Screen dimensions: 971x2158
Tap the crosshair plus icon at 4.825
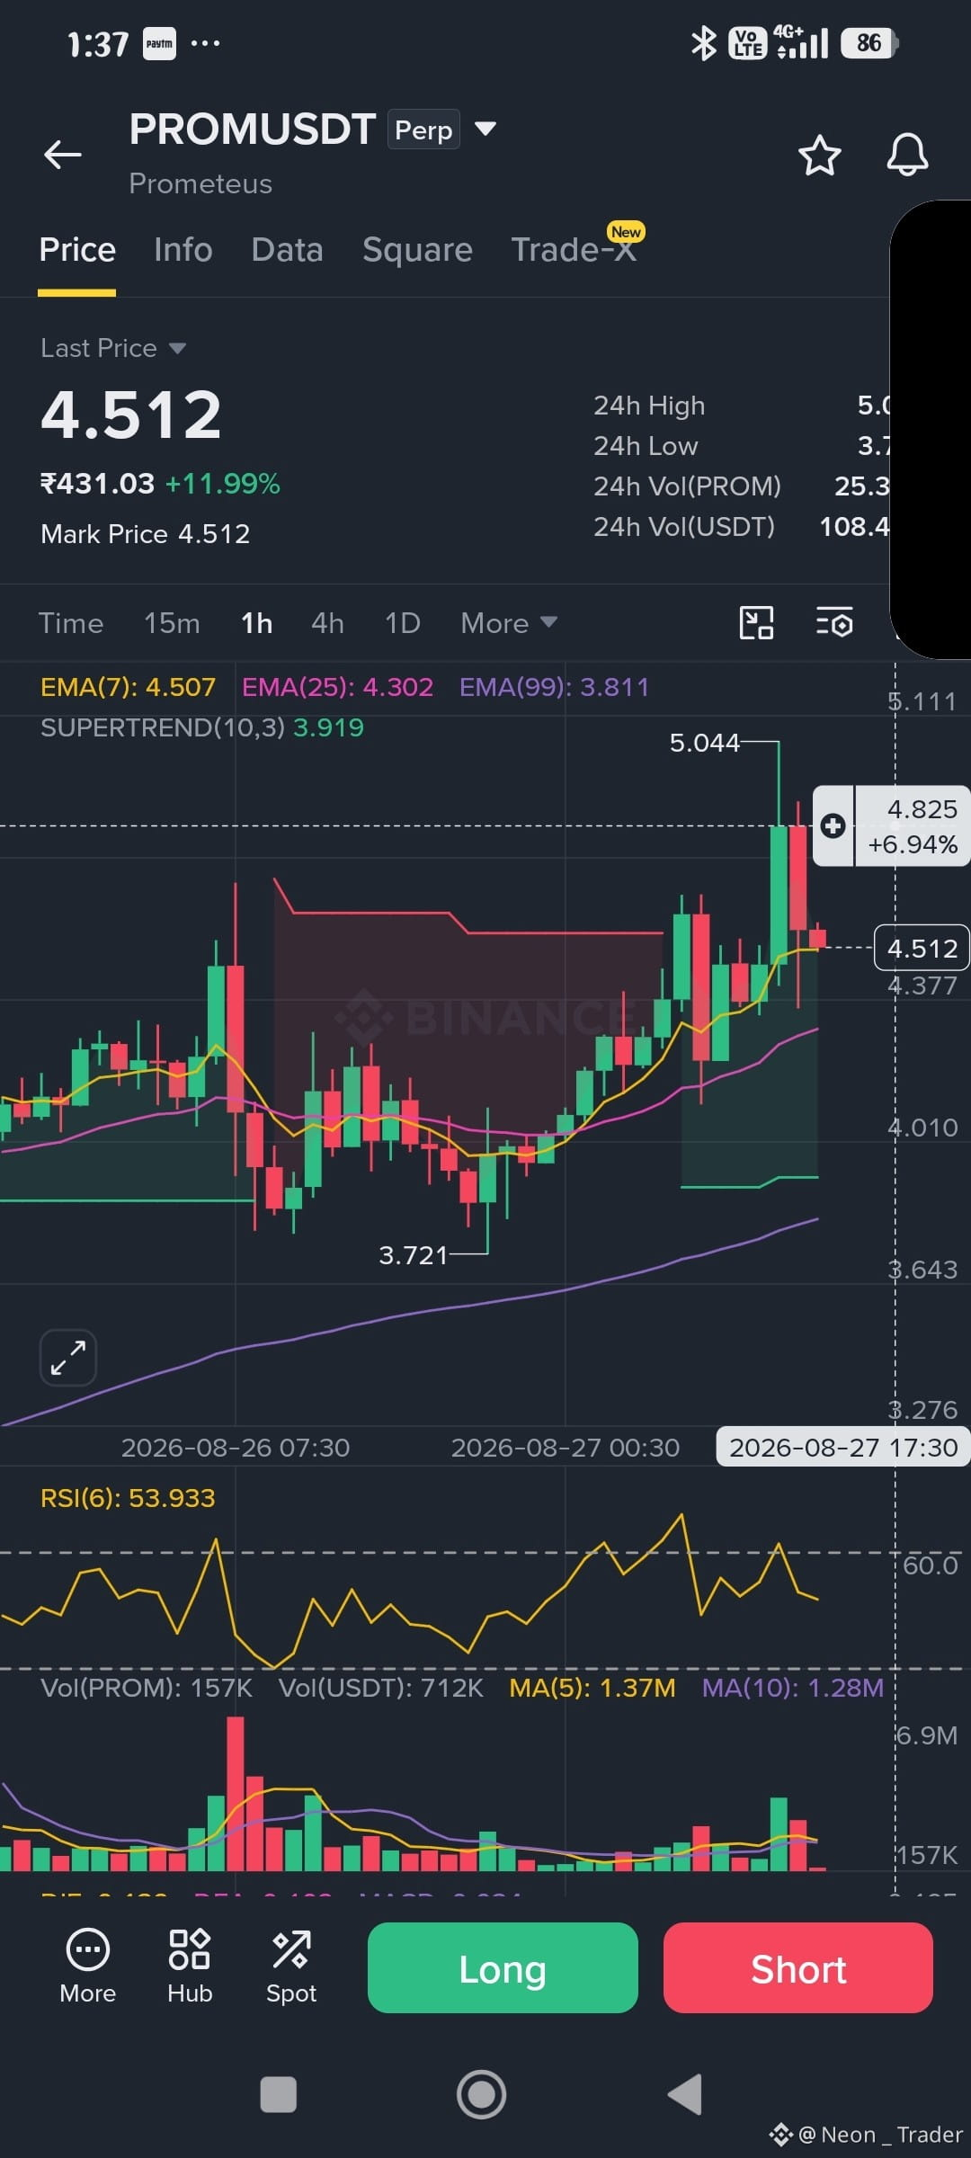coord(833,825)
